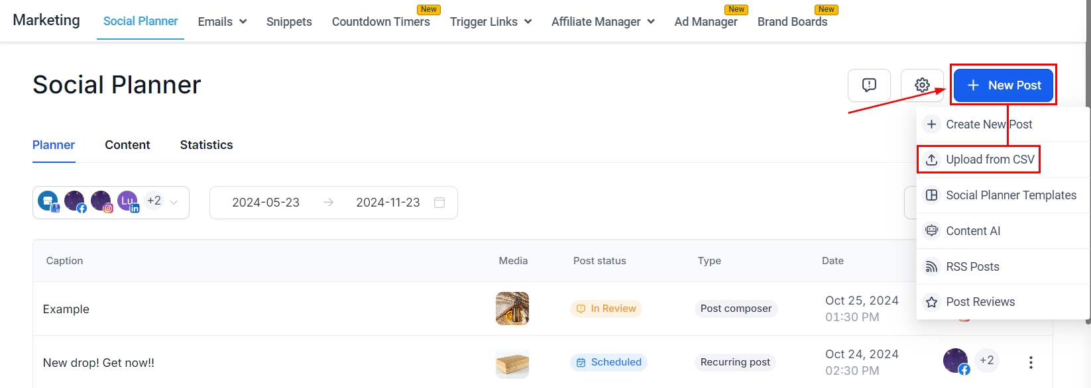This screenshot has height=388, width=1091.
Task: Switch to the Content tab
Action: coord(127,145)
